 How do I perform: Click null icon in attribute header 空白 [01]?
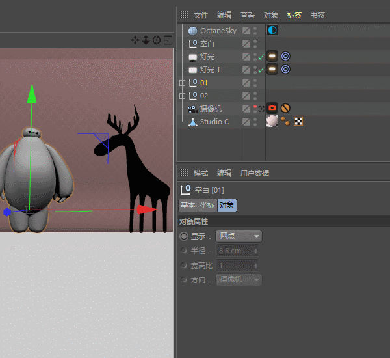click(x=185, y=190)
